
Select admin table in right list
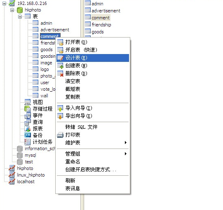[x=97, y=4]
